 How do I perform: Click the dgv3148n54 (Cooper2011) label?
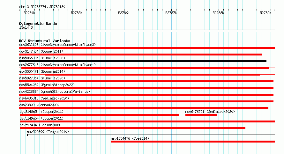tap(41, 112)
